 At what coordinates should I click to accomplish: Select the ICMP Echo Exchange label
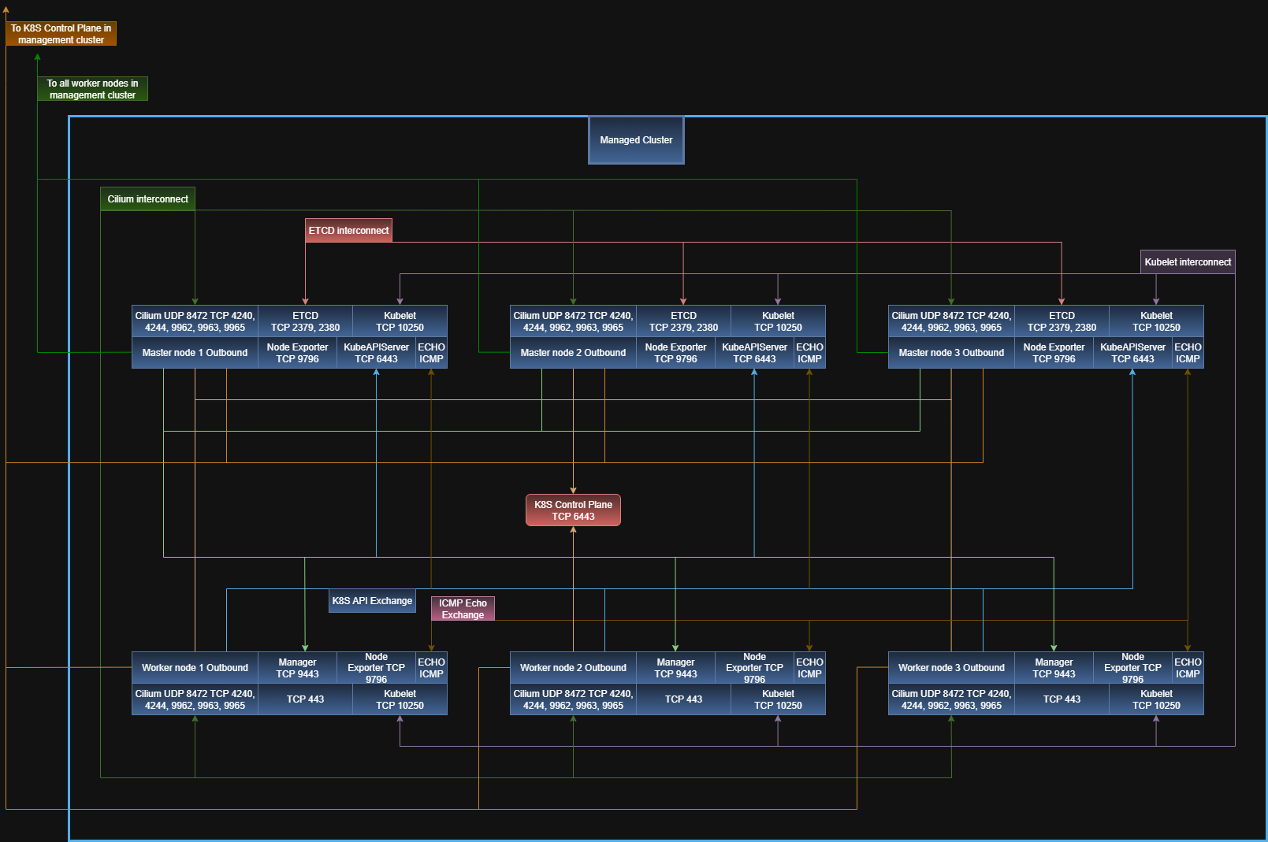click(x=463, y=609)
